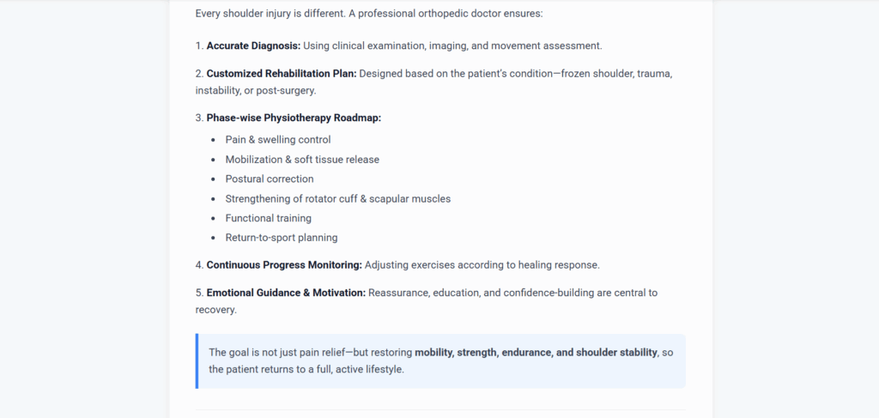879x418 pixels.
Task: Click the "Postural correction" list item
Action: 270,179
